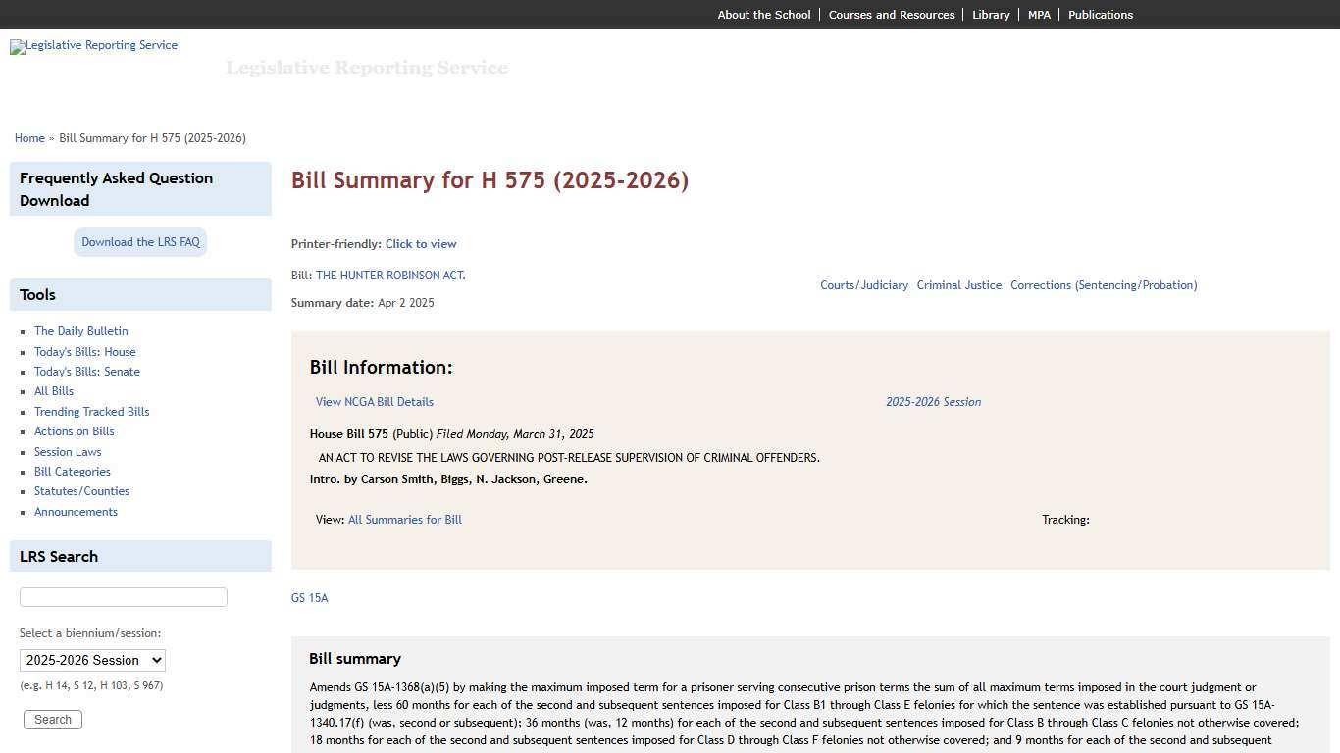This screenshot has height=753, width=1340.
Task: Open the Library menu
Action: [x=990, y=14]
